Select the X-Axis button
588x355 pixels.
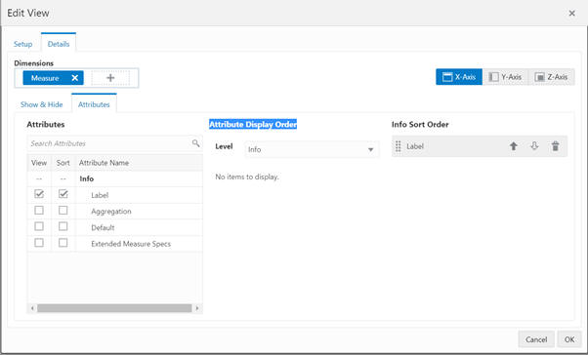tap(459, 77)
